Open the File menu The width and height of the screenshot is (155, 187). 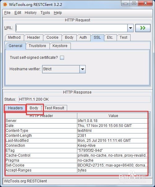tap(7, 13)
